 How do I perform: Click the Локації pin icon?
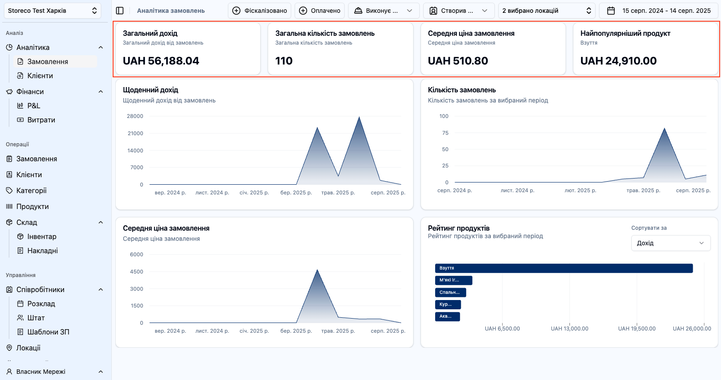pyautogui.click(x=9, y=348)
